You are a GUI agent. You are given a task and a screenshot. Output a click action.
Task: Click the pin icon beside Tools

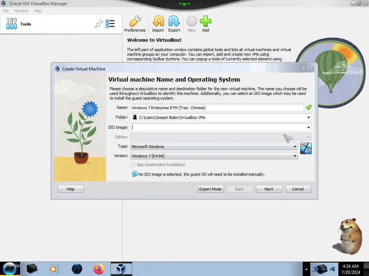pyautogui.click(x=99, y=24)
